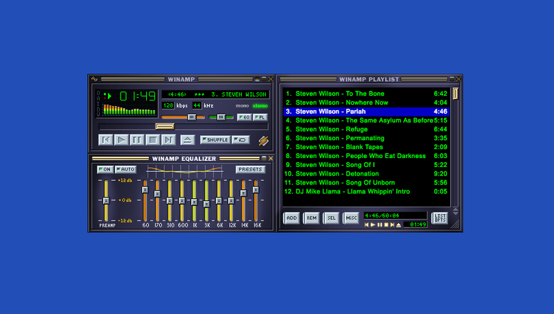The image size is (554, 314).
Task: Click the mini Stop button in playlist window
Action: (386, 225)
